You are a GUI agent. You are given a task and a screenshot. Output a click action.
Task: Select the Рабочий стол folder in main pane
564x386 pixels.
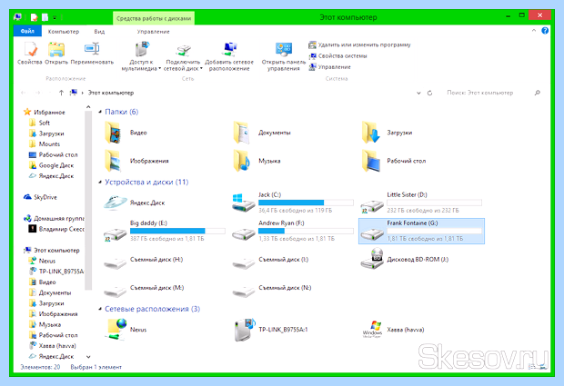pos(394,161)
